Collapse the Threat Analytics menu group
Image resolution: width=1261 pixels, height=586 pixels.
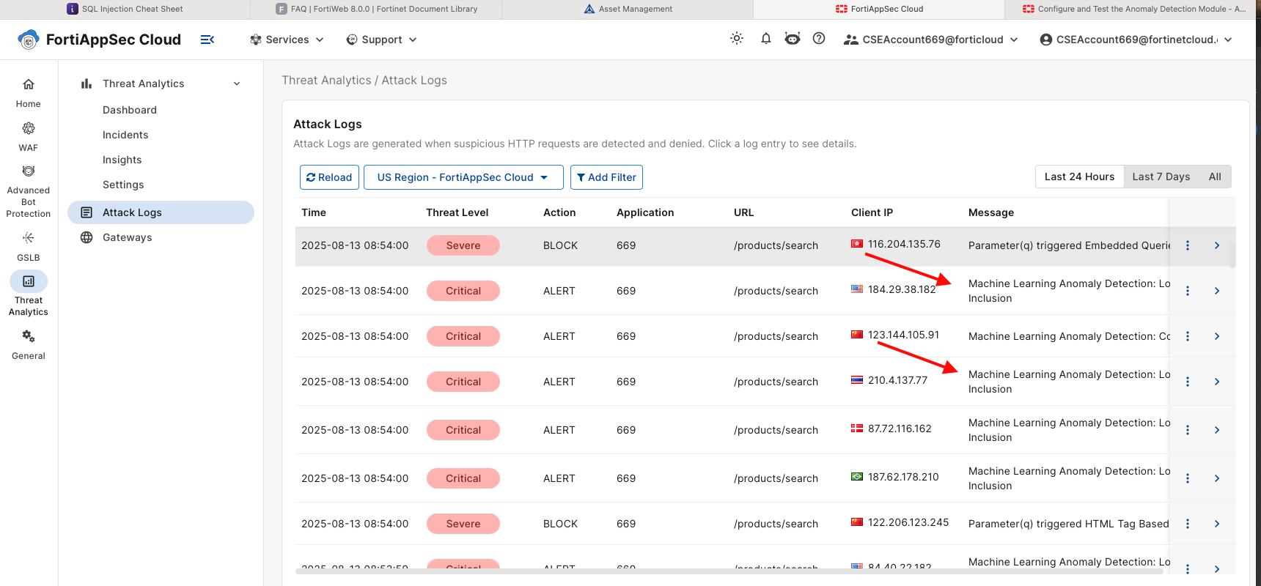click(x=161, y=84)
